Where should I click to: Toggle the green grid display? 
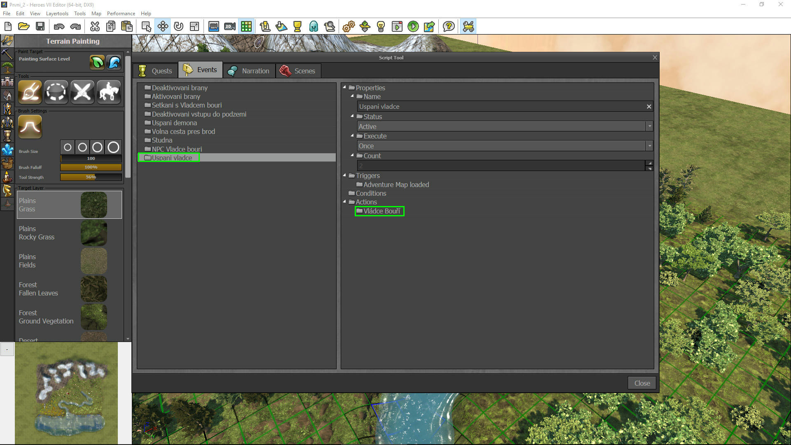pyautogui.click(x=246, y=26)
